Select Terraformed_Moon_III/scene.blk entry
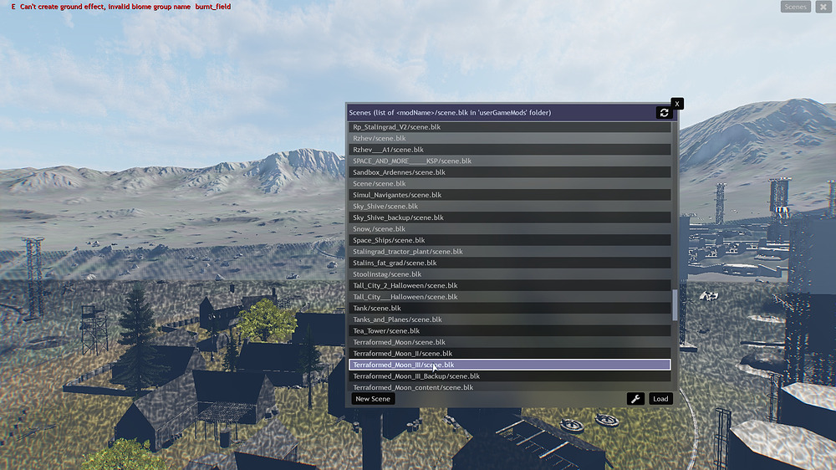 coord(509,365)
